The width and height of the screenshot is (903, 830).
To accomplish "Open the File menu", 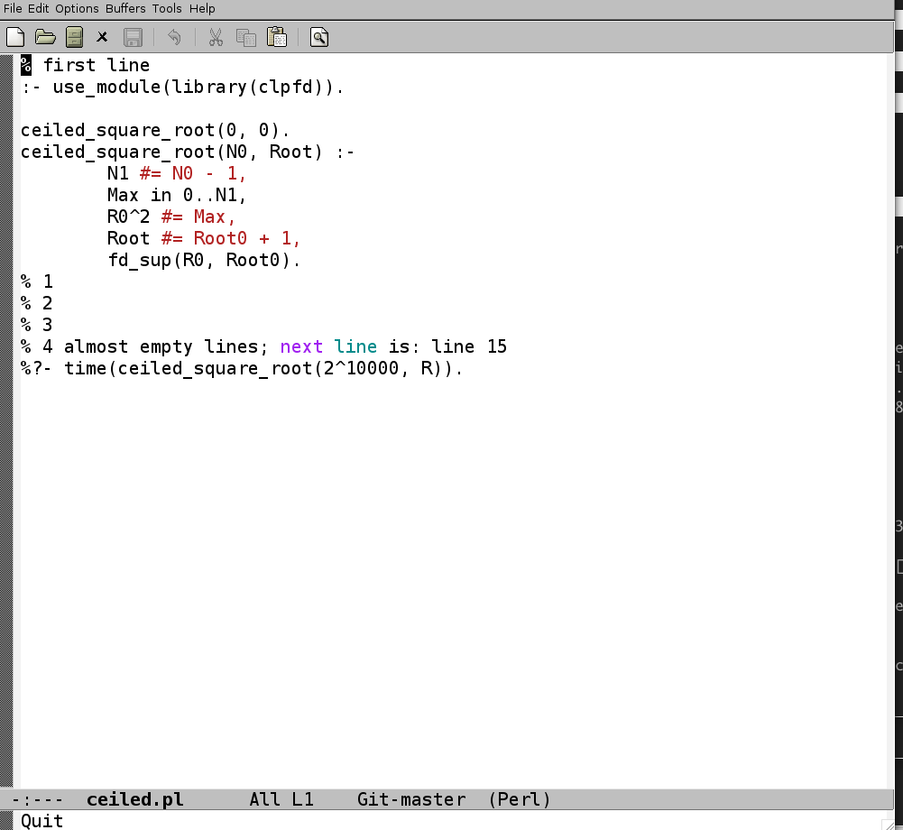I will click(x=13, y=8).
